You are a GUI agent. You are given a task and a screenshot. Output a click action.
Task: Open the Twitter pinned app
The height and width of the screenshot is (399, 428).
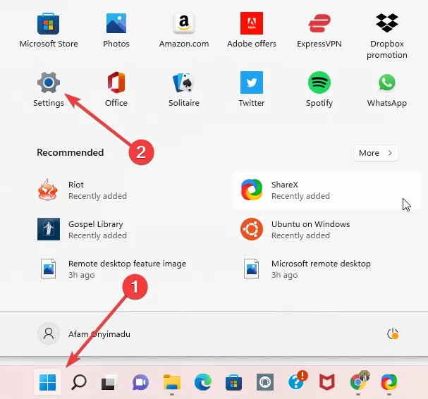point(252,89)
